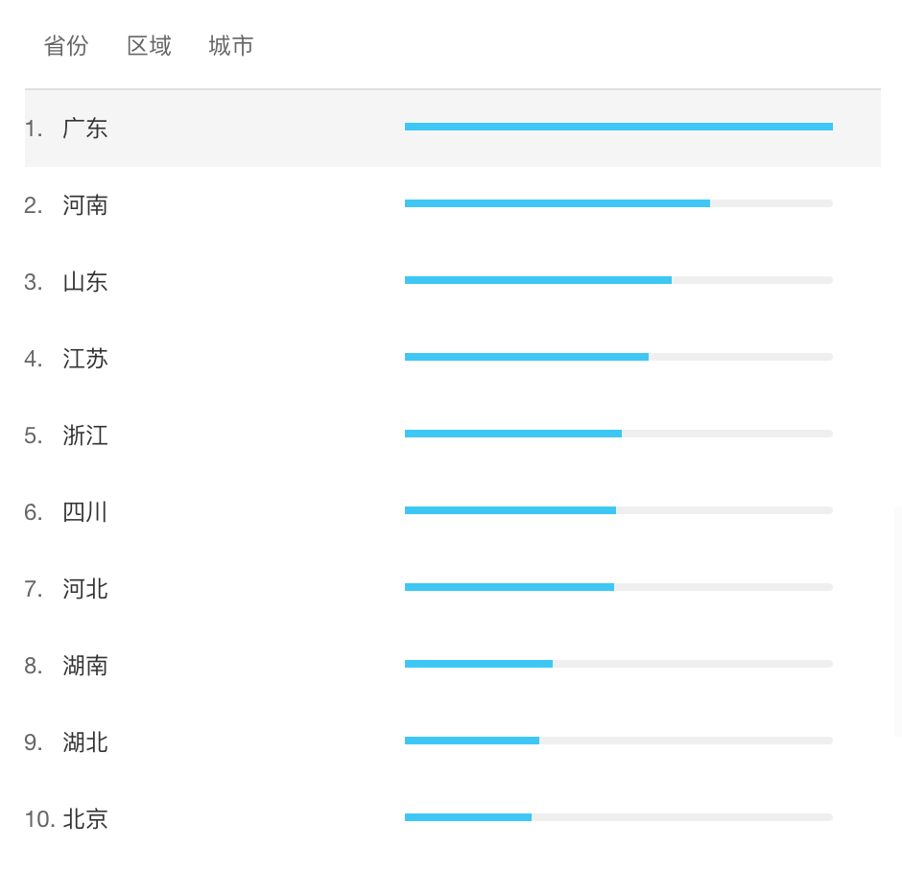
Task: Select the 山东 province entry
Action: click(85, 282)
